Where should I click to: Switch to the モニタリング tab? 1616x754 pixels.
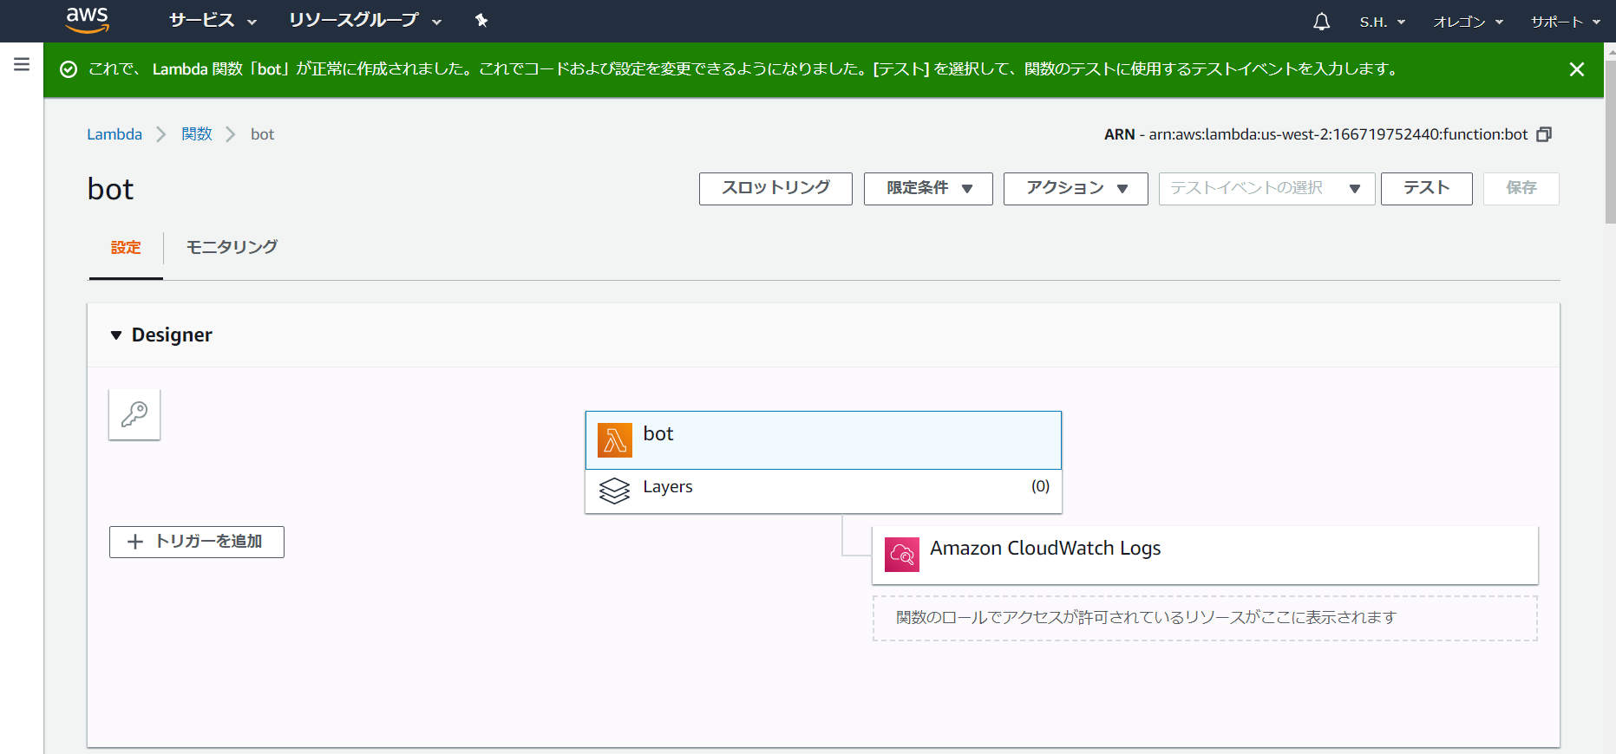pos(232,248)
